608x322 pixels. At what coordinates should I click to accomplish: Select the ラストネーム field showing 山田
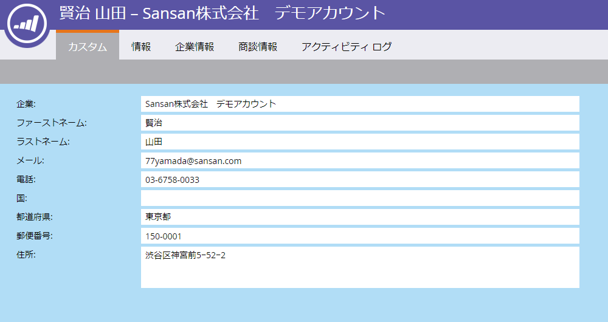pos(360,142)
